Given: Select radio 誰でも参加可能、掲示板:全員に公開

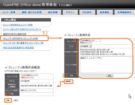Looking at the screenshot, I should [81, 50].
